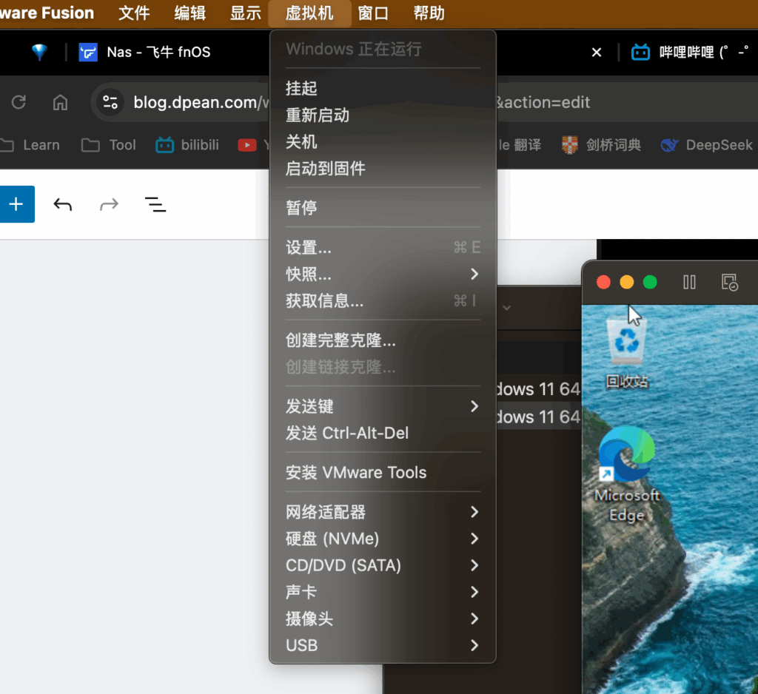Open the DeepSeek bookmark

[x=707, y=145]
